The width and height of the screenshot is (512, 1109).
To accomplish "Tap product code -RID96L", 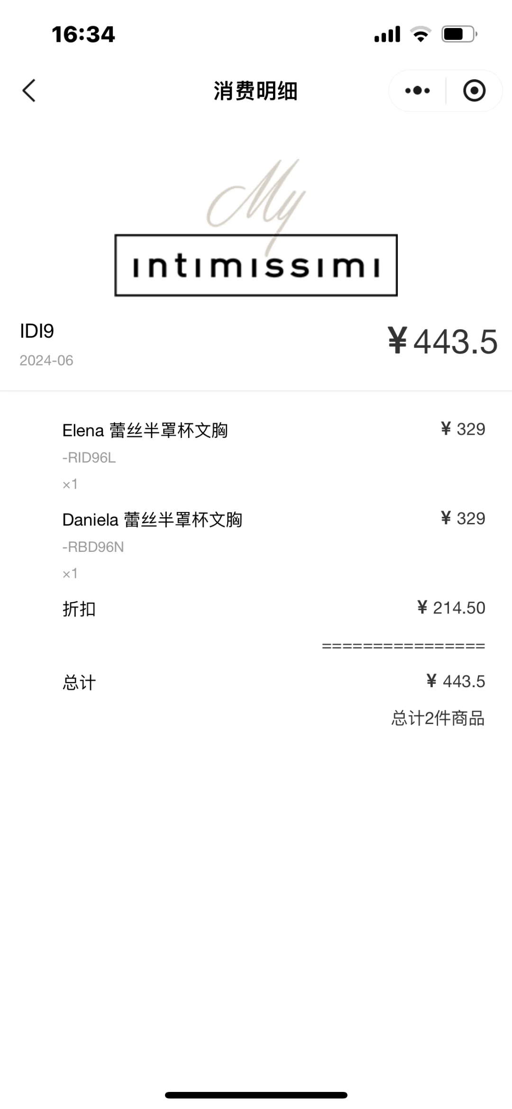I will (x=89, y=457).
